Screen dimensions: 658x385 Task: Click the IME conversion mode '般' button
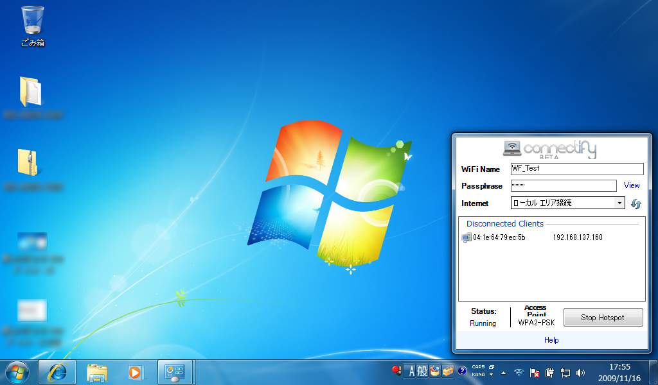pos(422,371)
